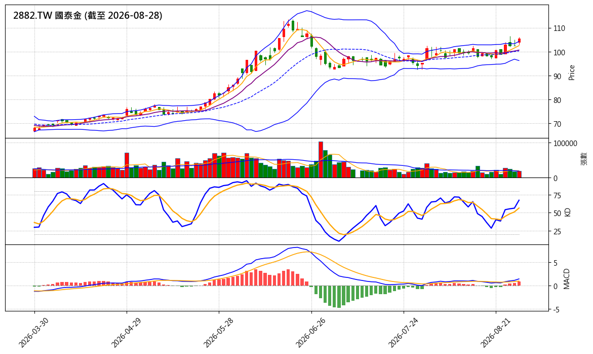Viewport: 593px width, 354px height.
Task: Click the -5 MACD tick label
Action: tap(556, 310)
